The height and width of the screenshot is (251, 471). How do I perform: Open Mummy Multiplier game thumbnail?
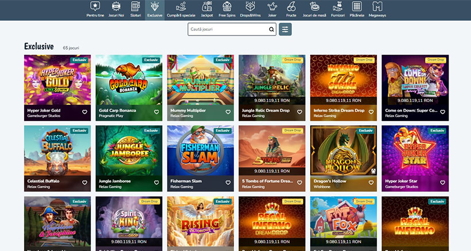click(200, 80)
